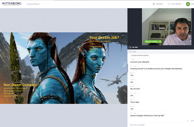Select the ENGLISH language option

160,4
